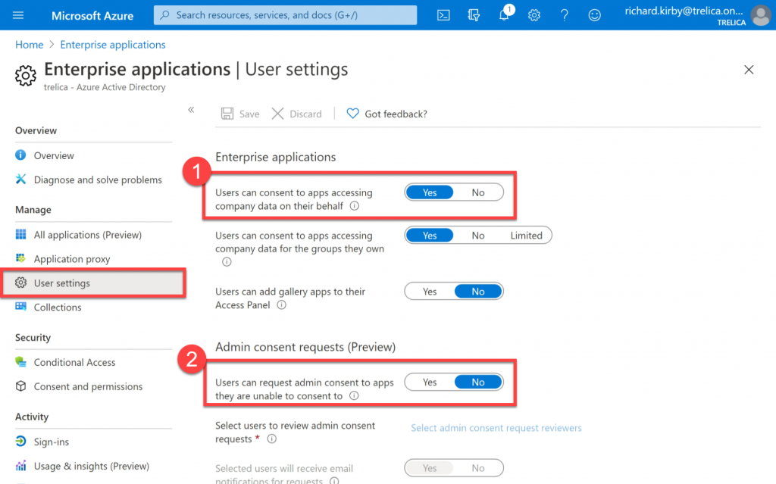Open the Cloud Shell icon
Image resolution: width=776 pixels, height=484 pixels.
coord(443,14)
